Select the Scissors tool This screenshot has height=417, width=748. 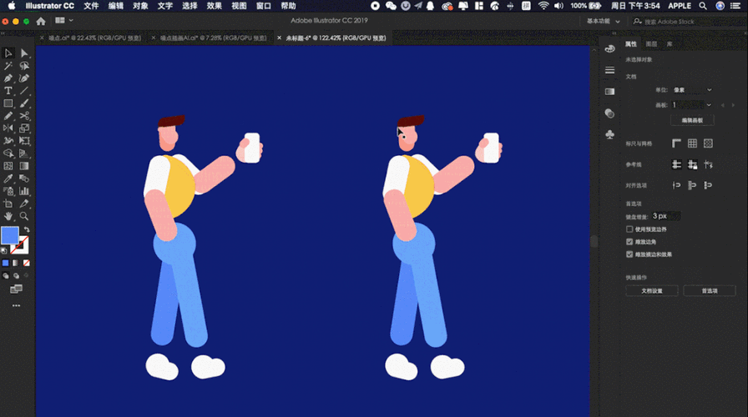coord(24,116)
